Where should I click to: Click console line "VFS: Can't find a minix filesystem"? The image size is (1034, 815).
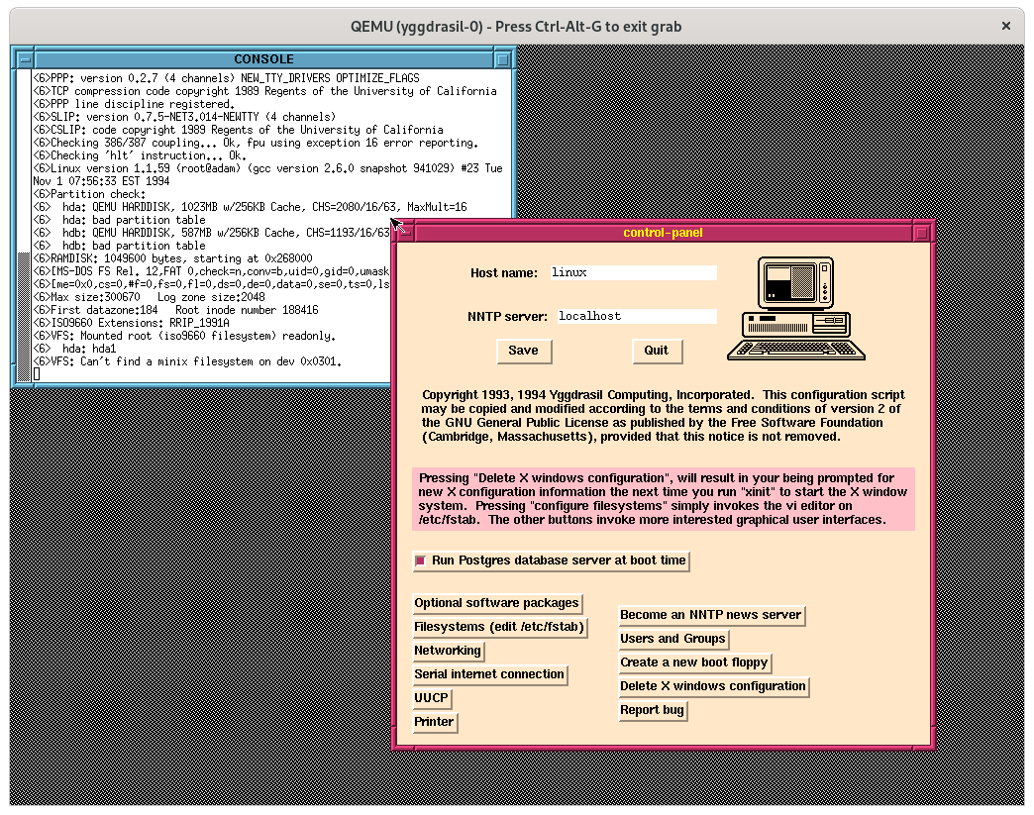click(x=187, y=362)
